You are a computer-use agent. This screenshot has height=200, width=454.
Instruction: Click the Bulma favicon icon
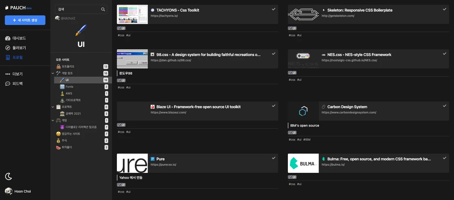pos(324,159)
